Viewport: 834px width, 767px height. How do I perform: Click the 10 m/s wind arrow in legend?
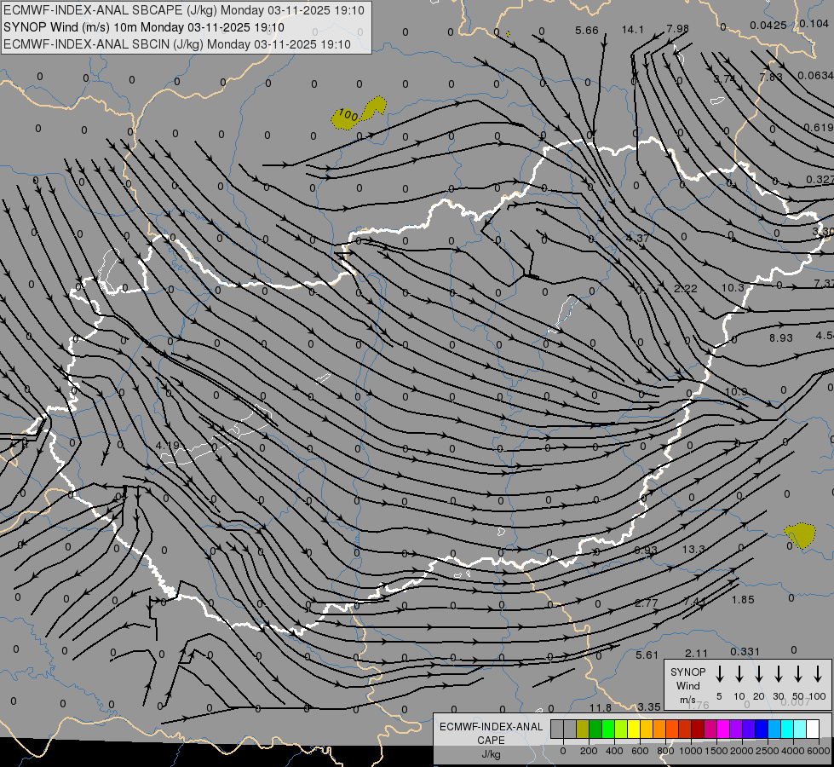click(739, 673)
